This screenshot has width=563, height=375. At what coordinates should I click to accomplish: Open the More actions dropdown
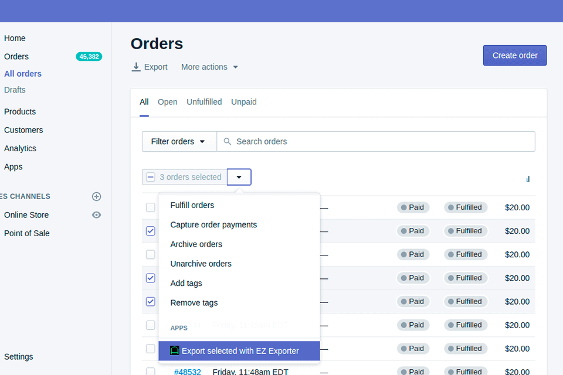click(x=209, y=67)
